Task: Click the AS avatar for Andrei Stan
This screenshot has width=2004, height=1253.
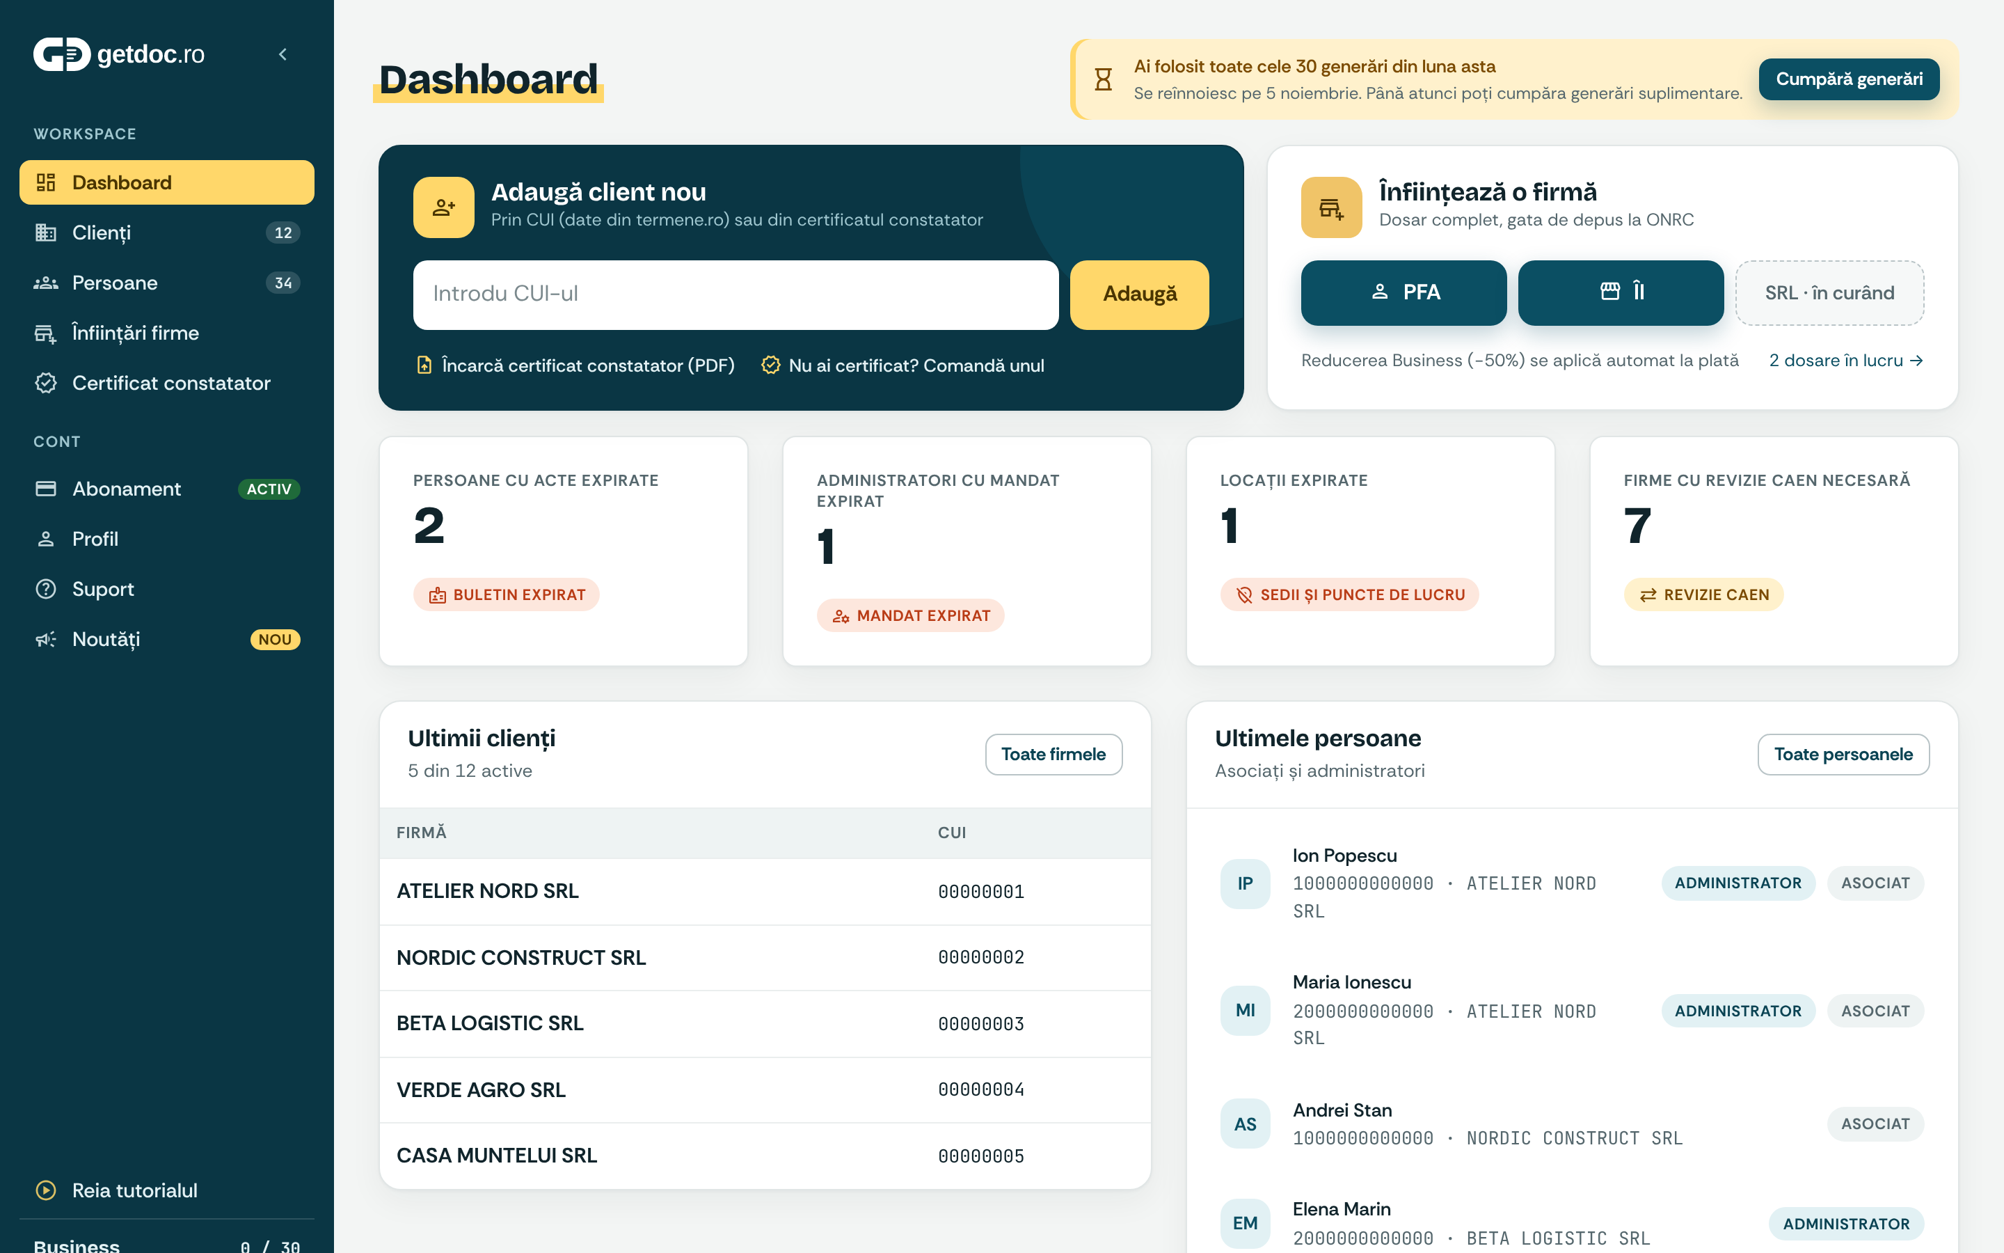Action: pyautogui.click(x=1245, y=1124)
